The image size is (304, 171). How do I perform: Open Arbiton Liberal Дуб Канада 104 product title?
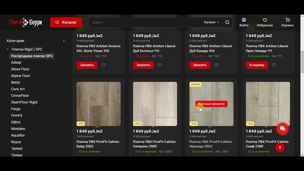click(210, 48)
